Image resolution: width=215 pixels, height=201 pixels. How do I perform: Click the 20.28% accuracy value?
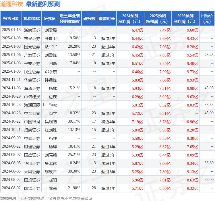74,47
